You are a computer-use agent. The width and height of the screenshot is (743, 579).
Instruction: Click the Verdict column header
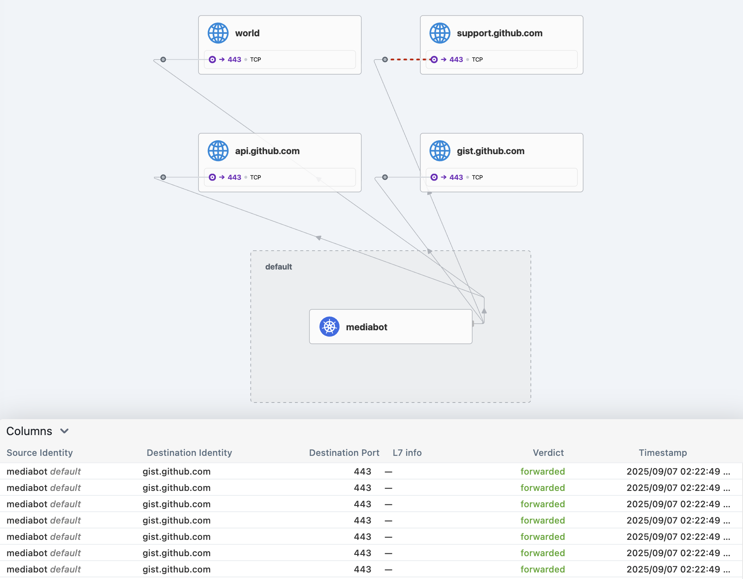(548, 453)
